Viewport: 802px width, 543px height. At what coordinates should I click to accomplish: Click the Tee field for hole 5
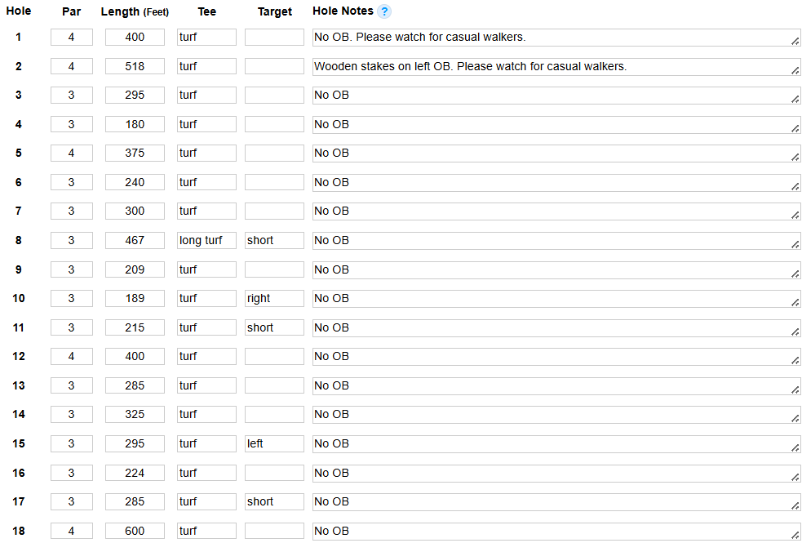pos(206,154)
